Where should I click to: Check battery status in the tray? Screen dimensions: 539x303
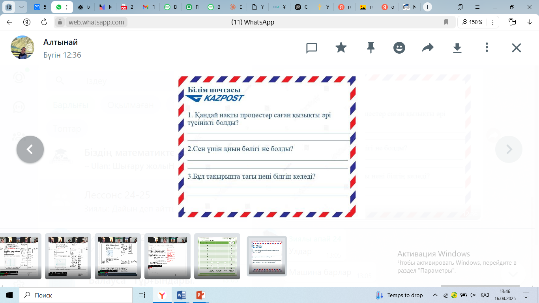coord(463,295)
